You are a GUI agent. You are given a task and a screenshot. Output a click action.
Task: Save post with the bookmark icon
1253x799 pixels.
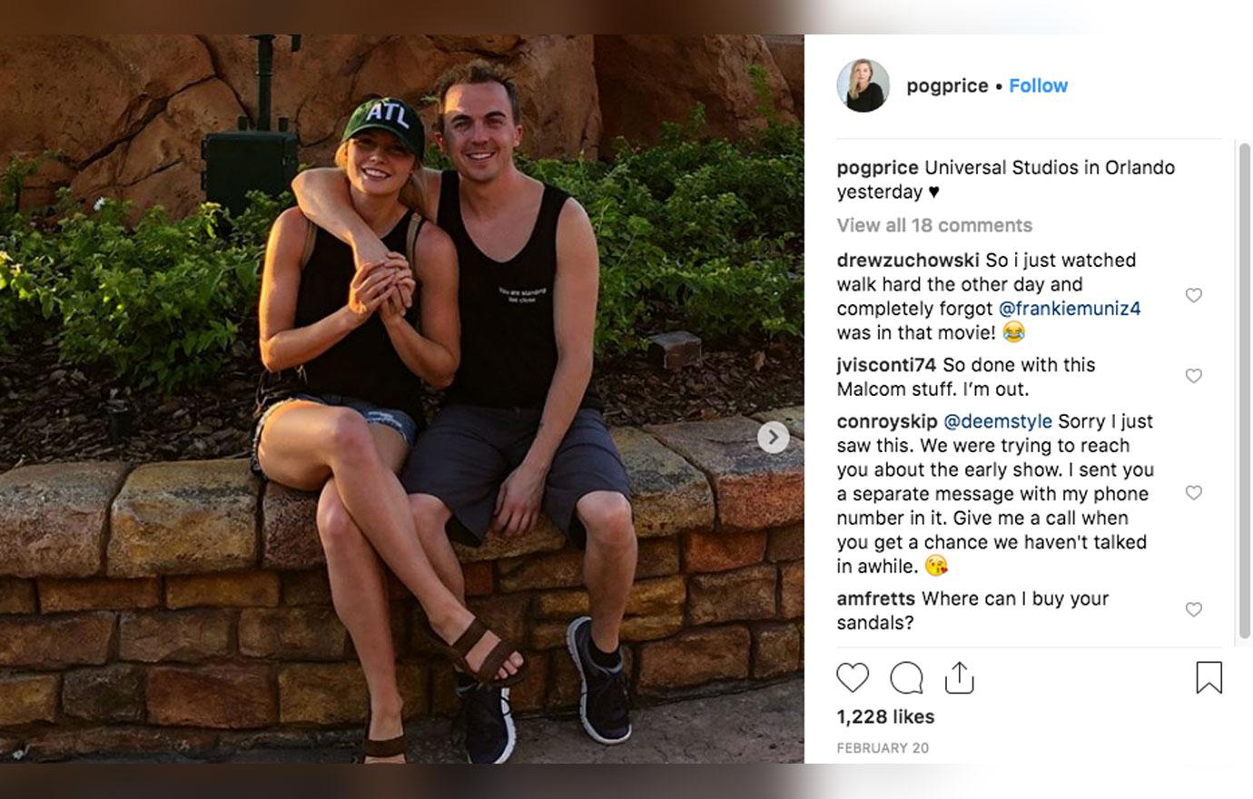click(x=1209, y=677)
